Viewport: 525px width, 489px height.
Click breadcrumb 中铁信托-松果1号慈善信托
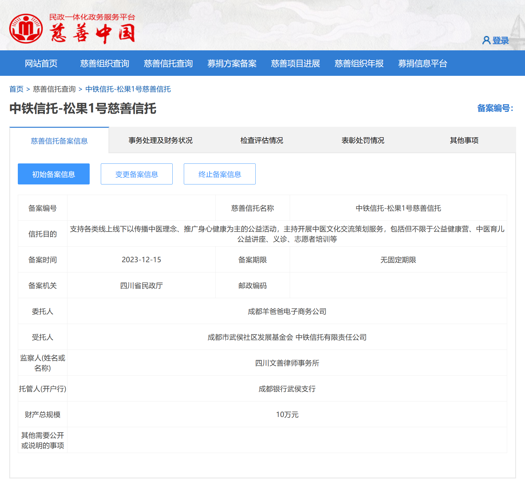(x=128, y=89)
